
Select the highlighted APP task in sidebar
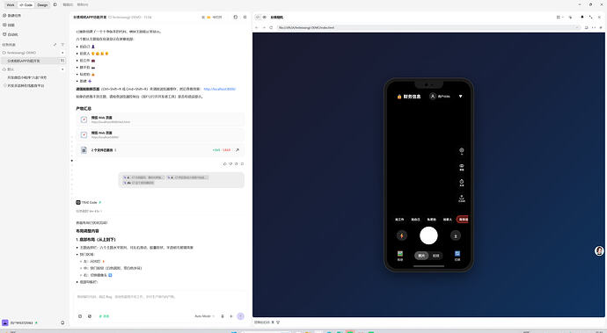click(33, 61)
